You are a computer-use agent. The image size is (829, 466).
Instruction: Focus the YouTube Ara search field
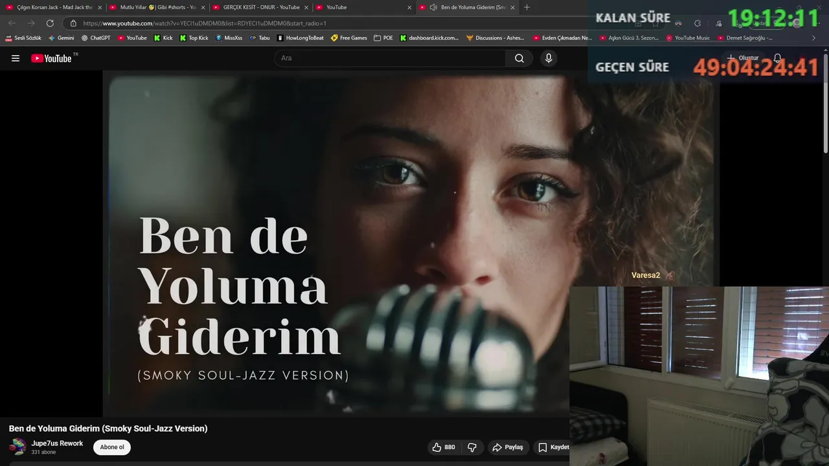(x=390, y=58)
